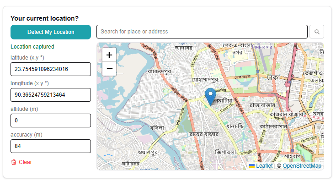This screenshot has height=181, width=336.
Task: Zoom in the map with plus button
Action: [x=109, y=55]
